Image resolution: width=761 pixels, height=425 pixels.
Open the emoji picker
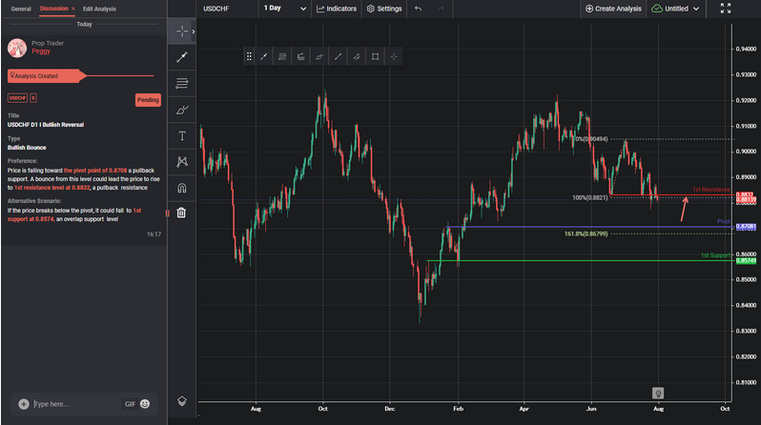pyautogui.click(x=145, y=404)
